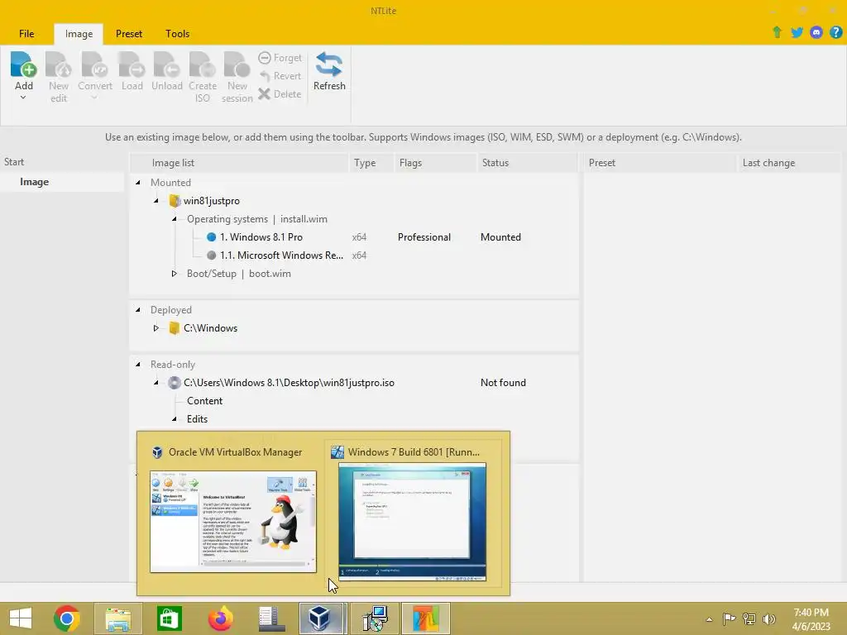Open the Convert dropdown arrow
This screenshot has width=847, height=635.
94,98
